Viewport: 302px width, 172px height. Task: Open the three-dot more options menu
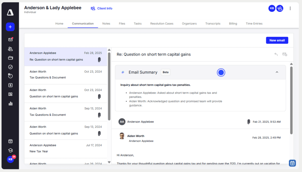[290, 9]
